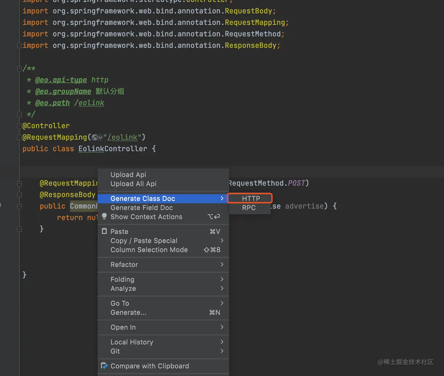Toggle fold marker at the method's closing brace

click(19, 229)
